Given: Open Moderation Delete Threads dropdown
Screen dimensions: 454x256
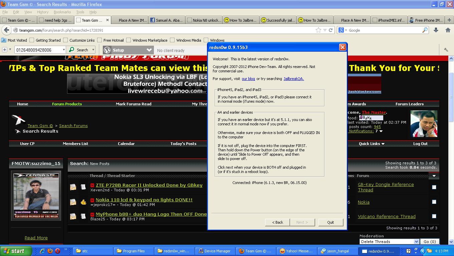Looking at the screenshot, I should pyautogui.click(x=389, y=241).
